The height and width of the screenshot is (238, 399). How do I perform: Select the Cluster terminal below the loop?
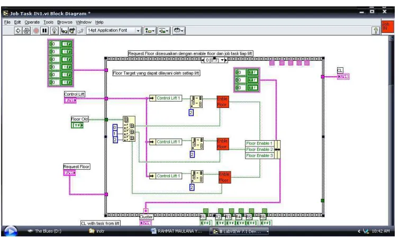click(x=146, y=223)
